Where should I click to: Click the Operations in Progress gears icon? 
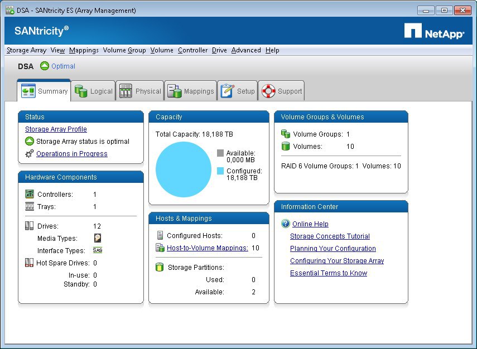pos(30,153)
